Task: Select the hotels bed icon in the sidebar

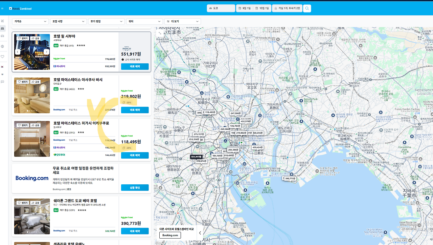Action: [x=2, y=28]
